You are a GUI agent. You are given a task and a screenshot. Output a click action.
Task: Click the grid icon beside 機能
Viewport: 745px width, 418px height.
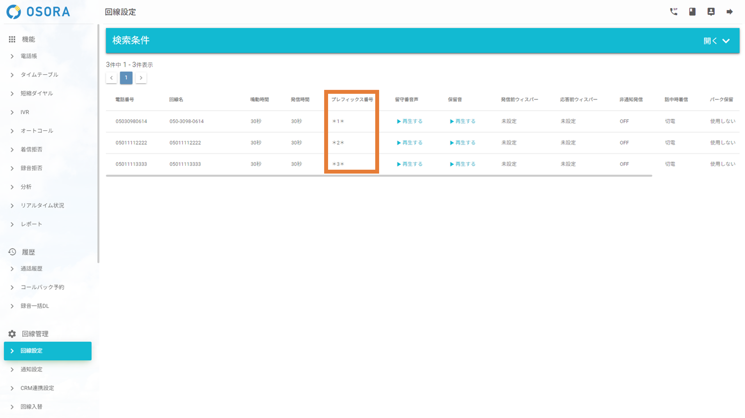point(12,39)
